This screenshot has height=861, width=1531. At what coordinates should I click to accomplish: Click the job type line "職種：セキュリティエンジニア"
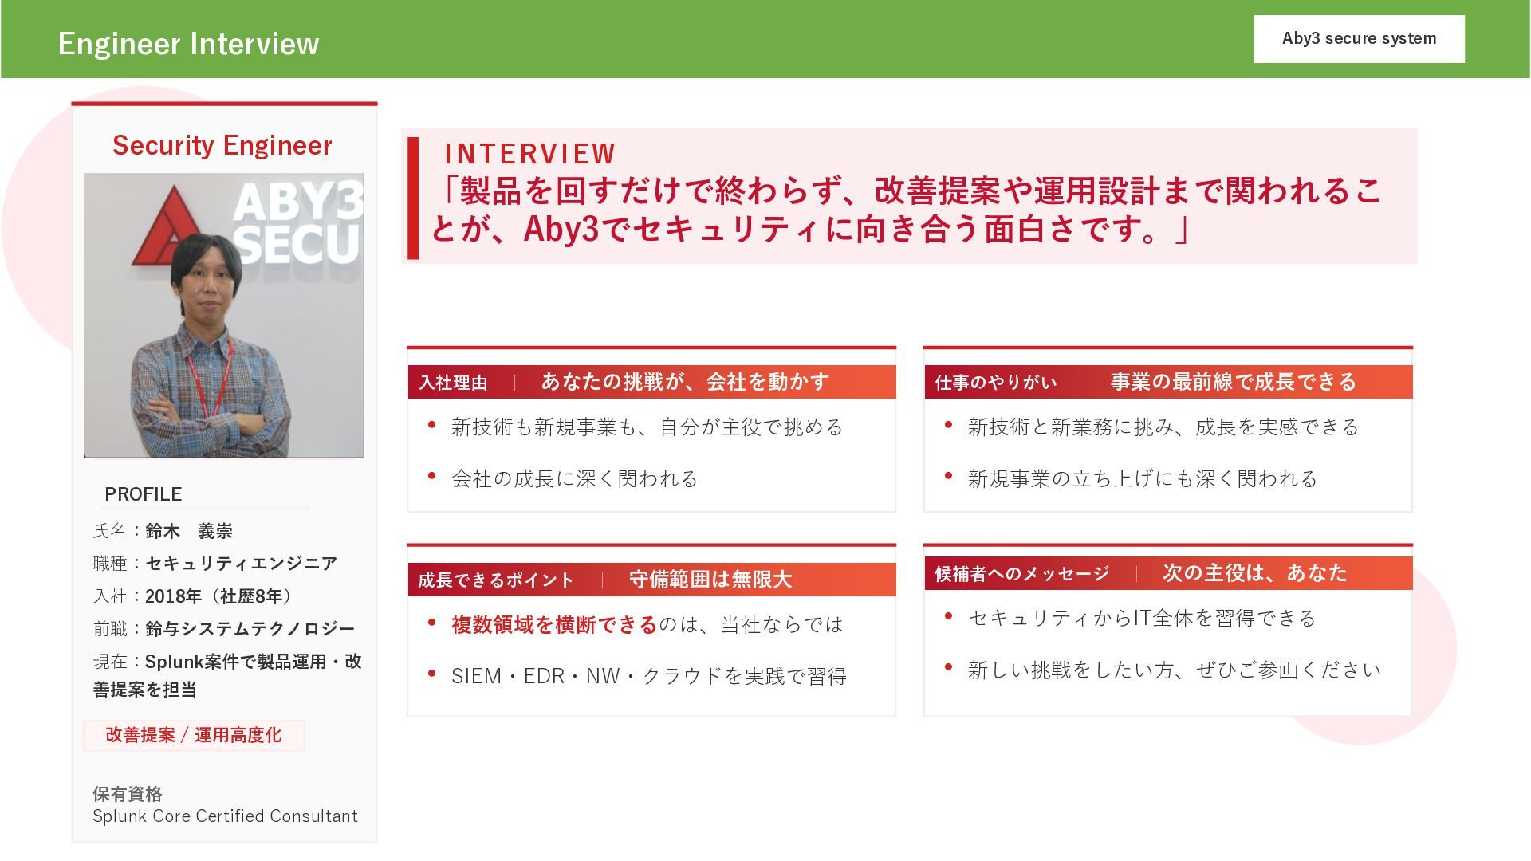[215, 564]
